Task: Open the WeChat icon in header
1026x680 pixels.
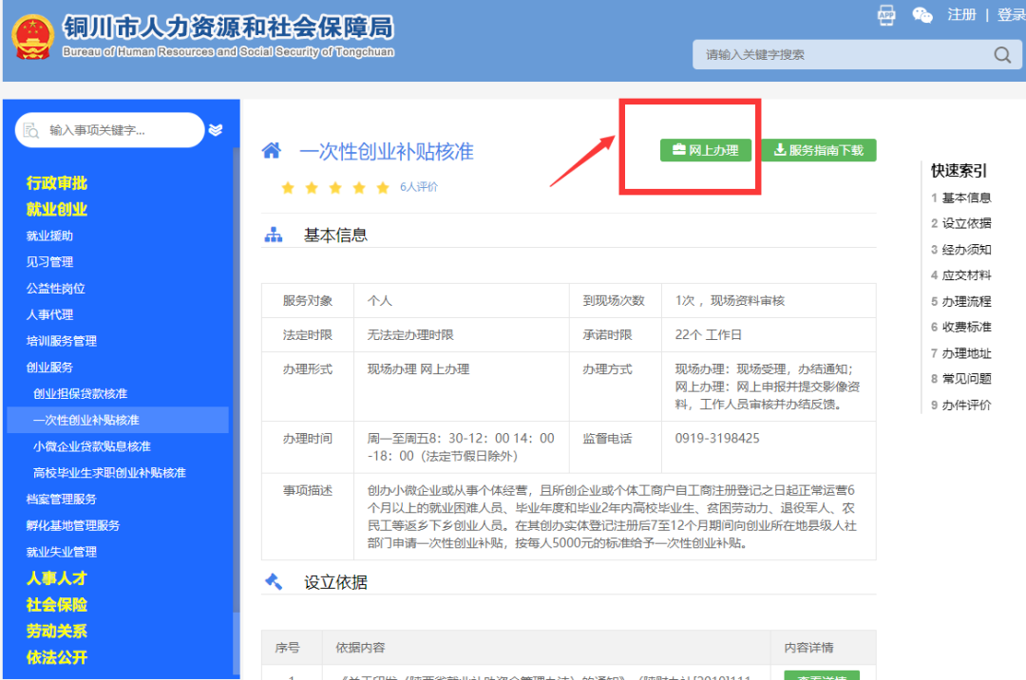Action: point(921,15)
